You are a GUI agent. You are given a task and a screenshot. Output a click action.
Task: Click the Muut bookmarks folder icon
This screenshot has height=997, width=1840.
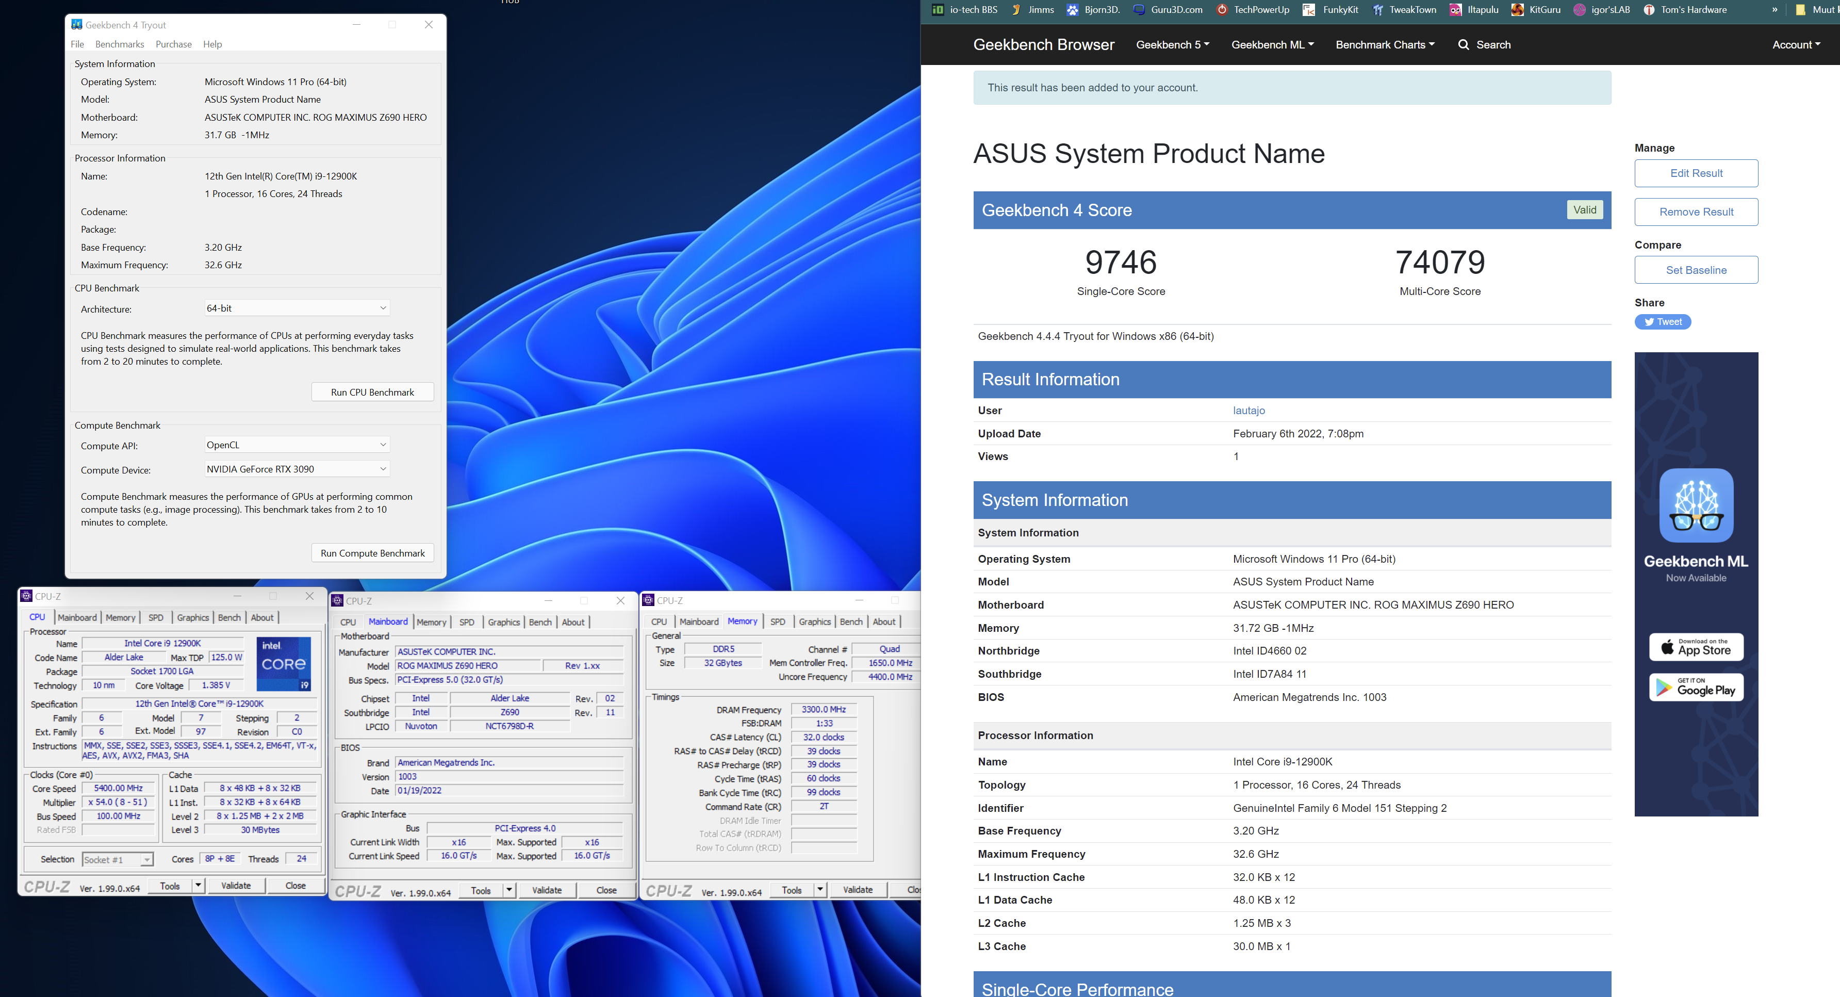1801,9
